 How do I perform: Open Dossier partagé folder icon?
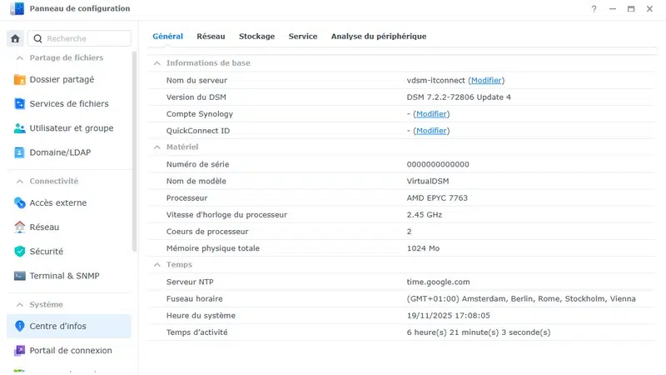point(20,80)
